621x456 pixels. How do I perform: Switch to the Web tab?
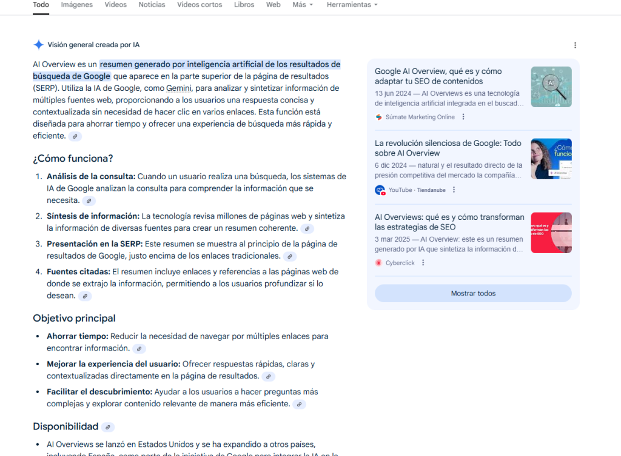(x=274, y=5)
